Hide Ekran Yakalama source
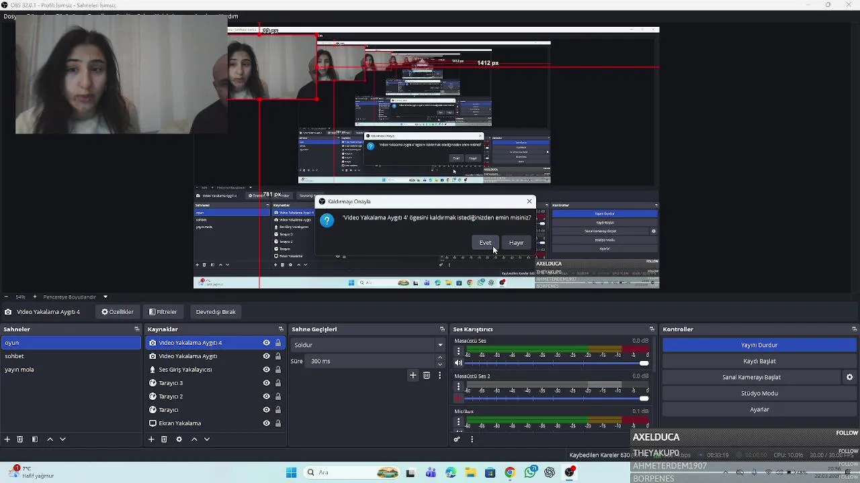Screen dimensions: 860x483 click(x=266, y=423)
